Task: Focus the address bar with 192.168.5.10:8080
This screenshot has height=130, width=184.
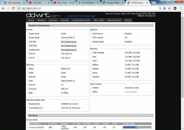Action: (88, 8)
